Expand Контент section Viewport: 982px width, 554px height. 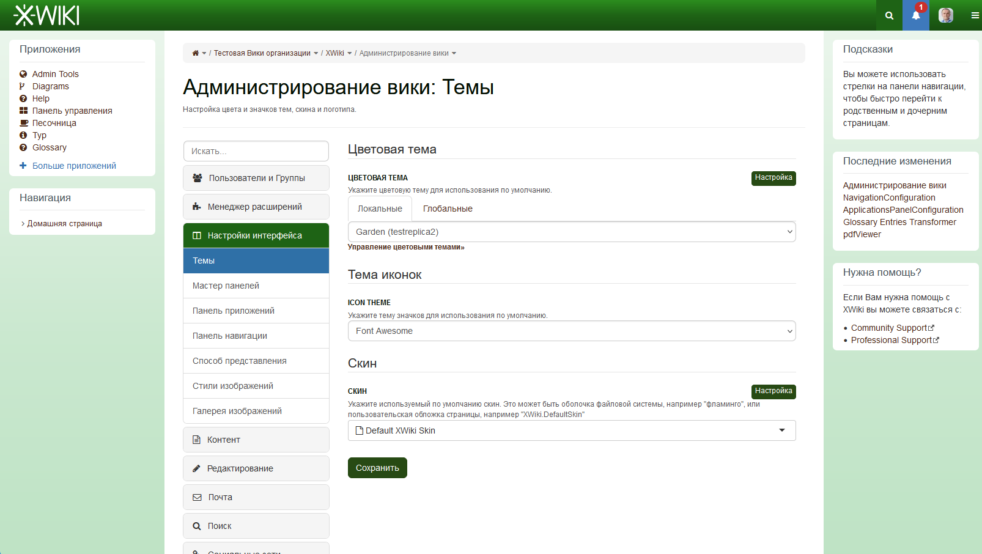[256, 440]
